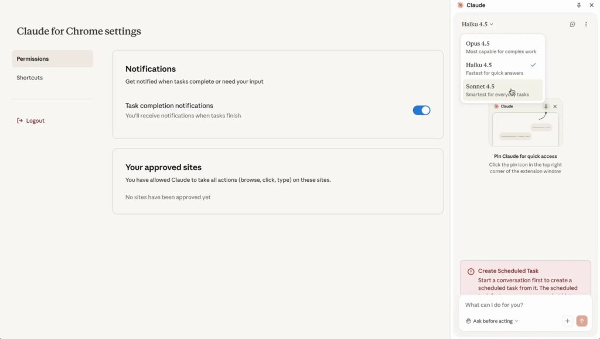This screenshot has width=600, height=339.
Task: Choose Sonnet 4.5 in the model menu
Action: 502,90
